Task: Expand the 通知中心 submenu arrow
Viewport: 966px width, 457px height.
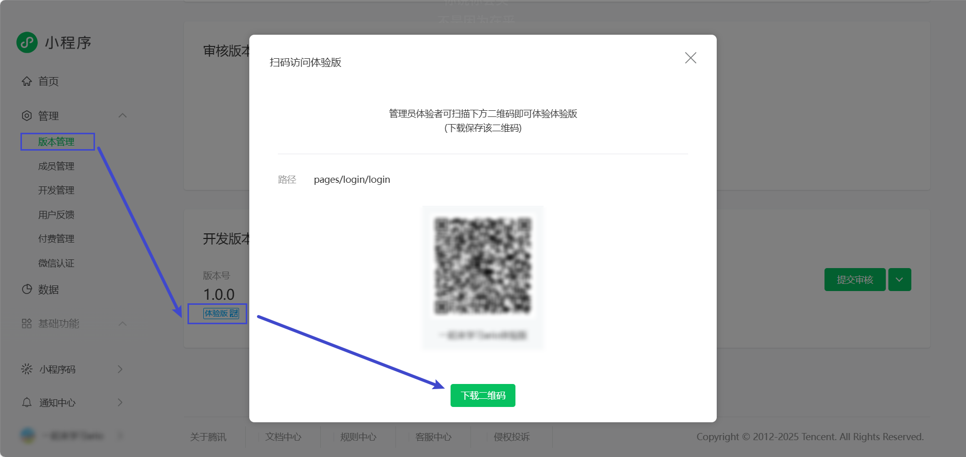Action: click(x=120, y=402)
